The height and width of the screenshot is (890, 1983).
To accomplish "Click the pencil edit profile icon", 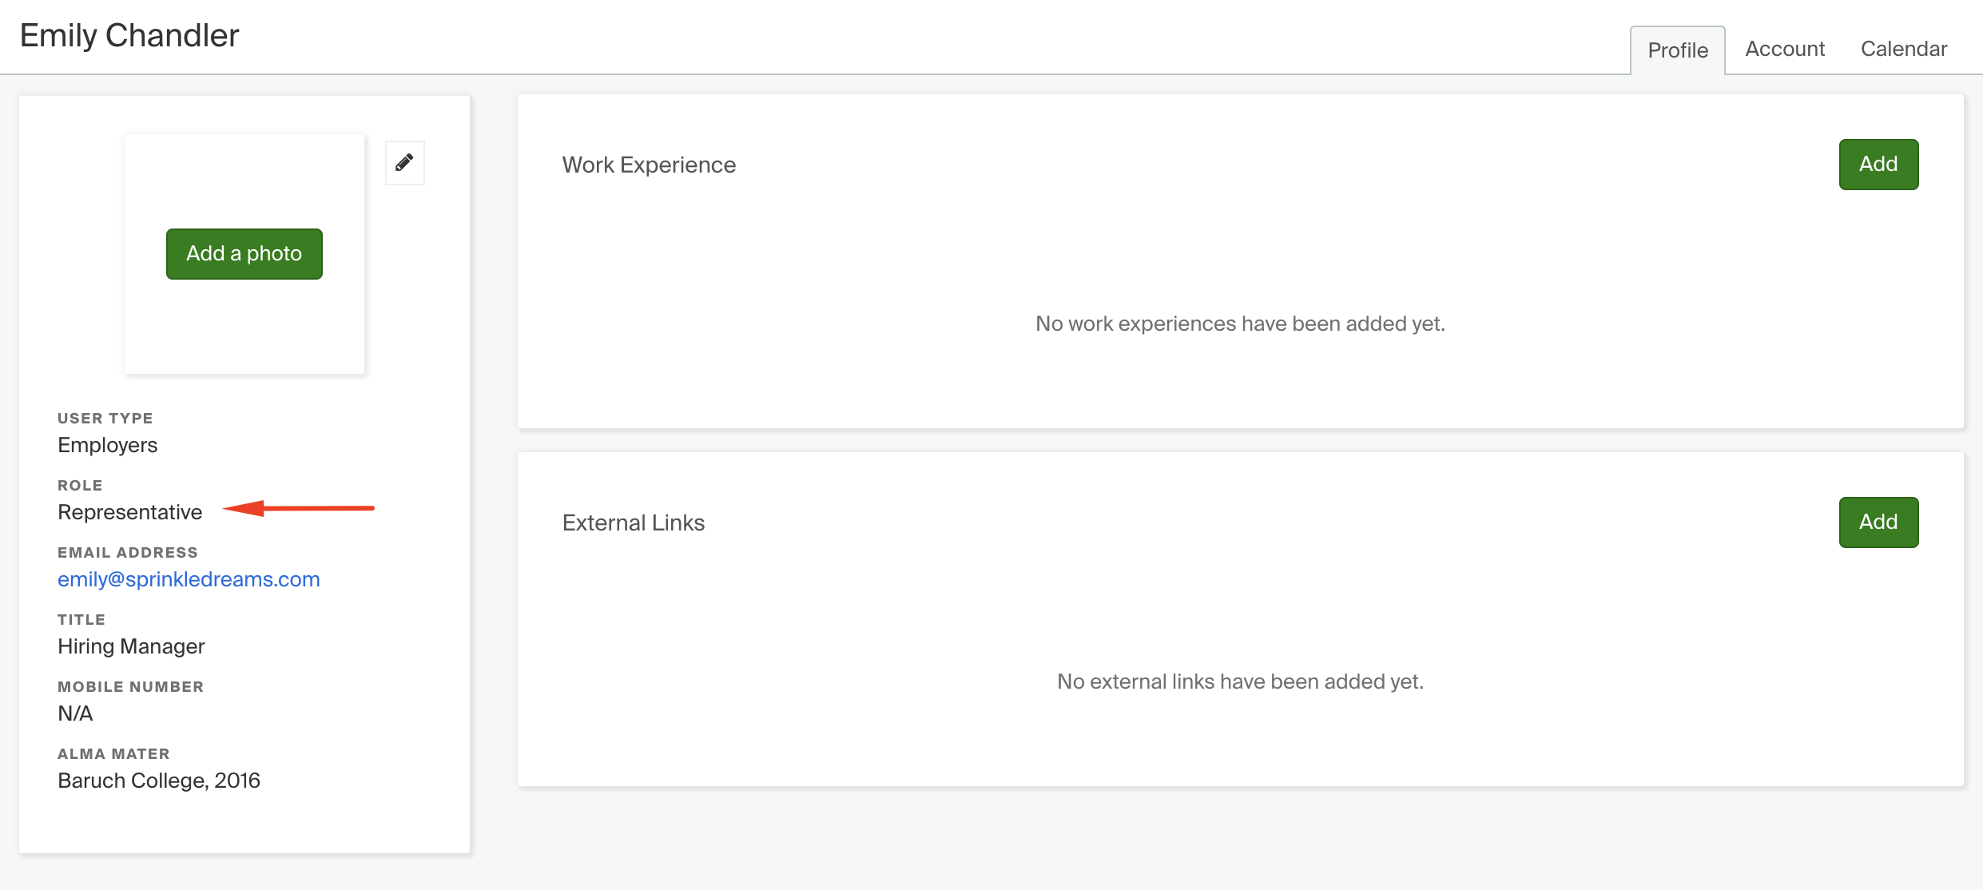I will click(405, 163).
